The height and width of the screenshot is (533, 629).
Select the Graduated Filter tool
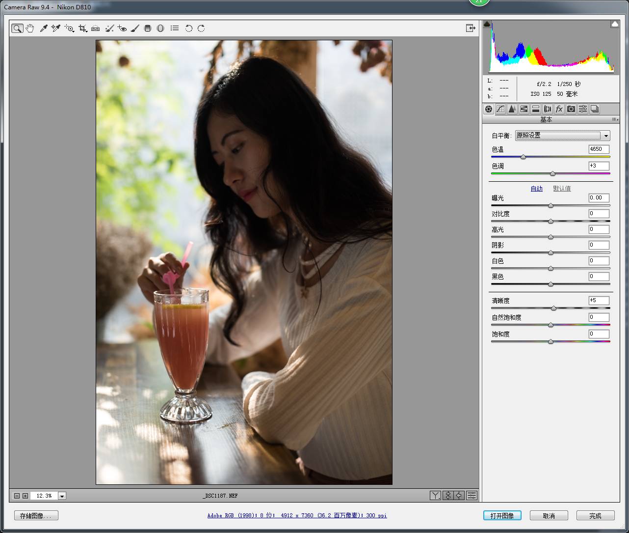pos(148,28)
